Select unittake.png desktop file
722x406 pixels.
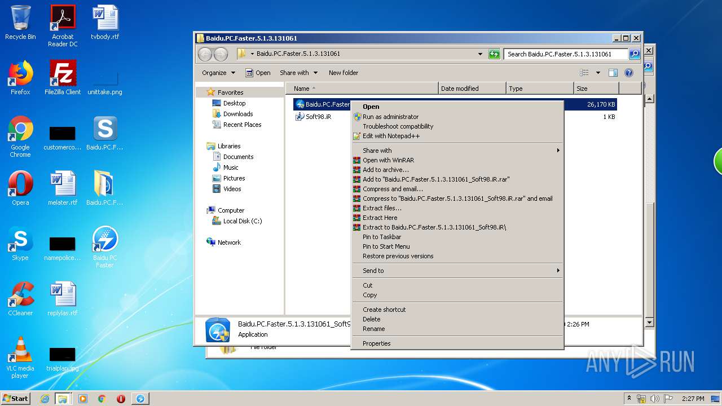point(105,82)
